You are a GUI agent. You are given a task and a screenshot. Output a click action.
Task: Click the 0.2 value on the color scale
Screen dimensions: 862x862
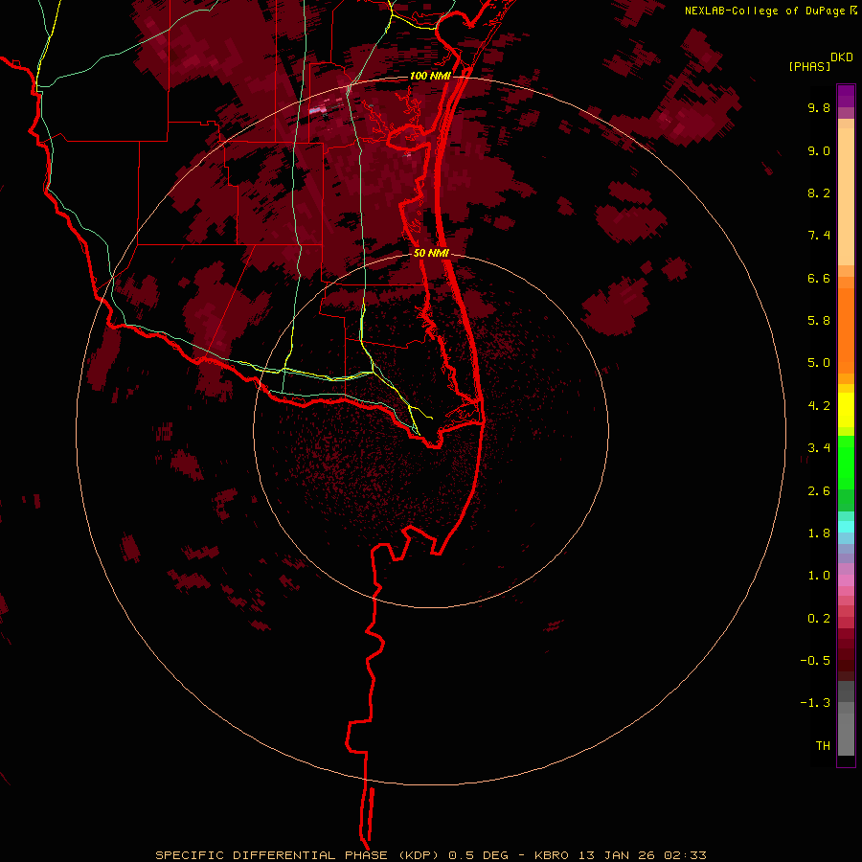tap(819, 619)
